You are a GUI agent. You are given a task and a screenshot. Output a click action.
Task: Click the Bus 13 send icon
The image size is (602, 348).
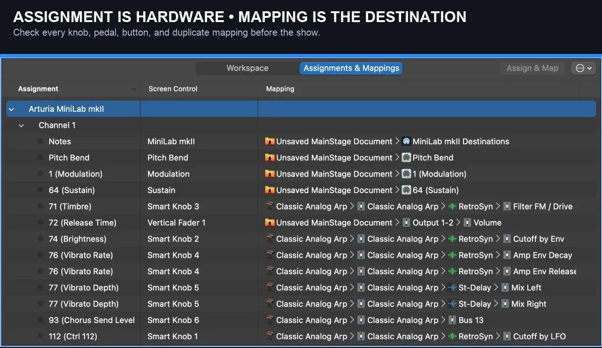tap(452, 320)
